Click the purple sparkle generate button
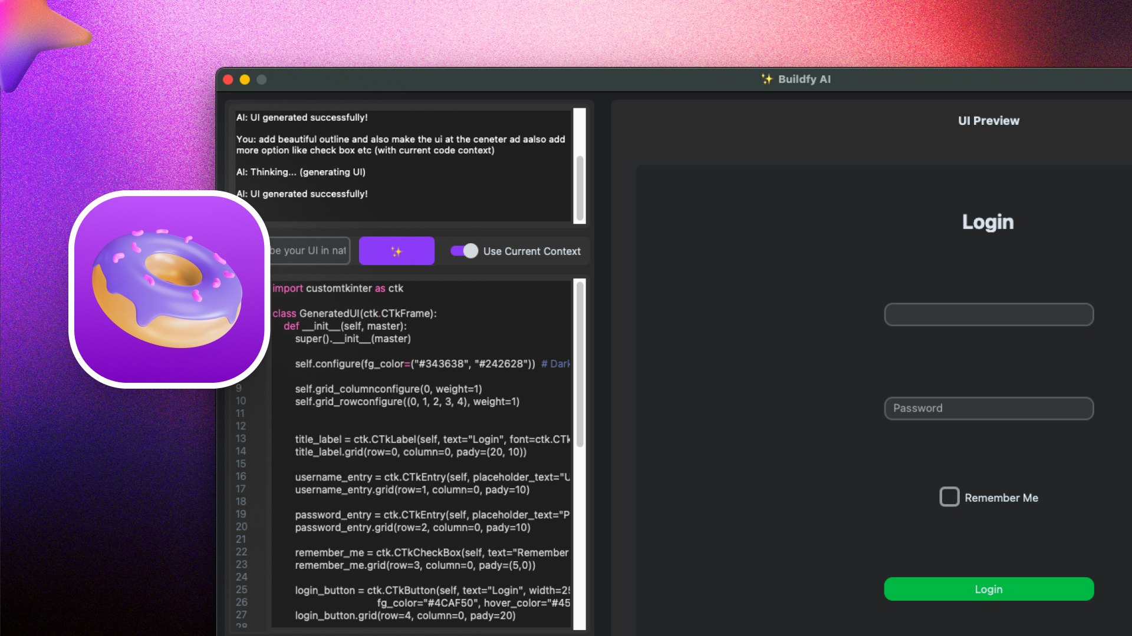 coord(396,251)
